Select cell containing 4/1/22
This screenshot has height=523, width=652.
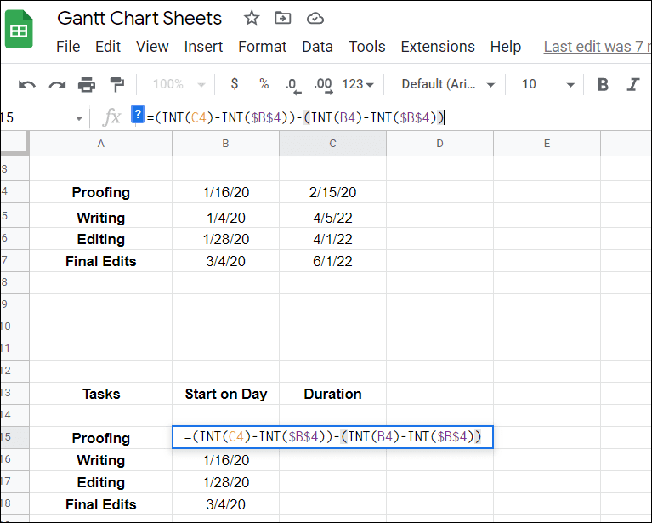(332, 239)
